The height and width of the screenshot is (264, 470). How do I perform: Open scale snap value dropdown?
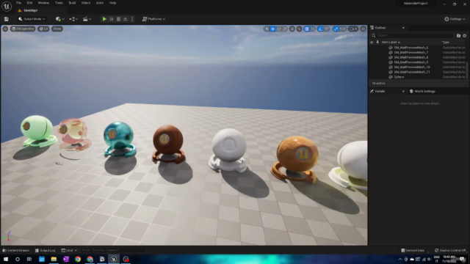343,29
